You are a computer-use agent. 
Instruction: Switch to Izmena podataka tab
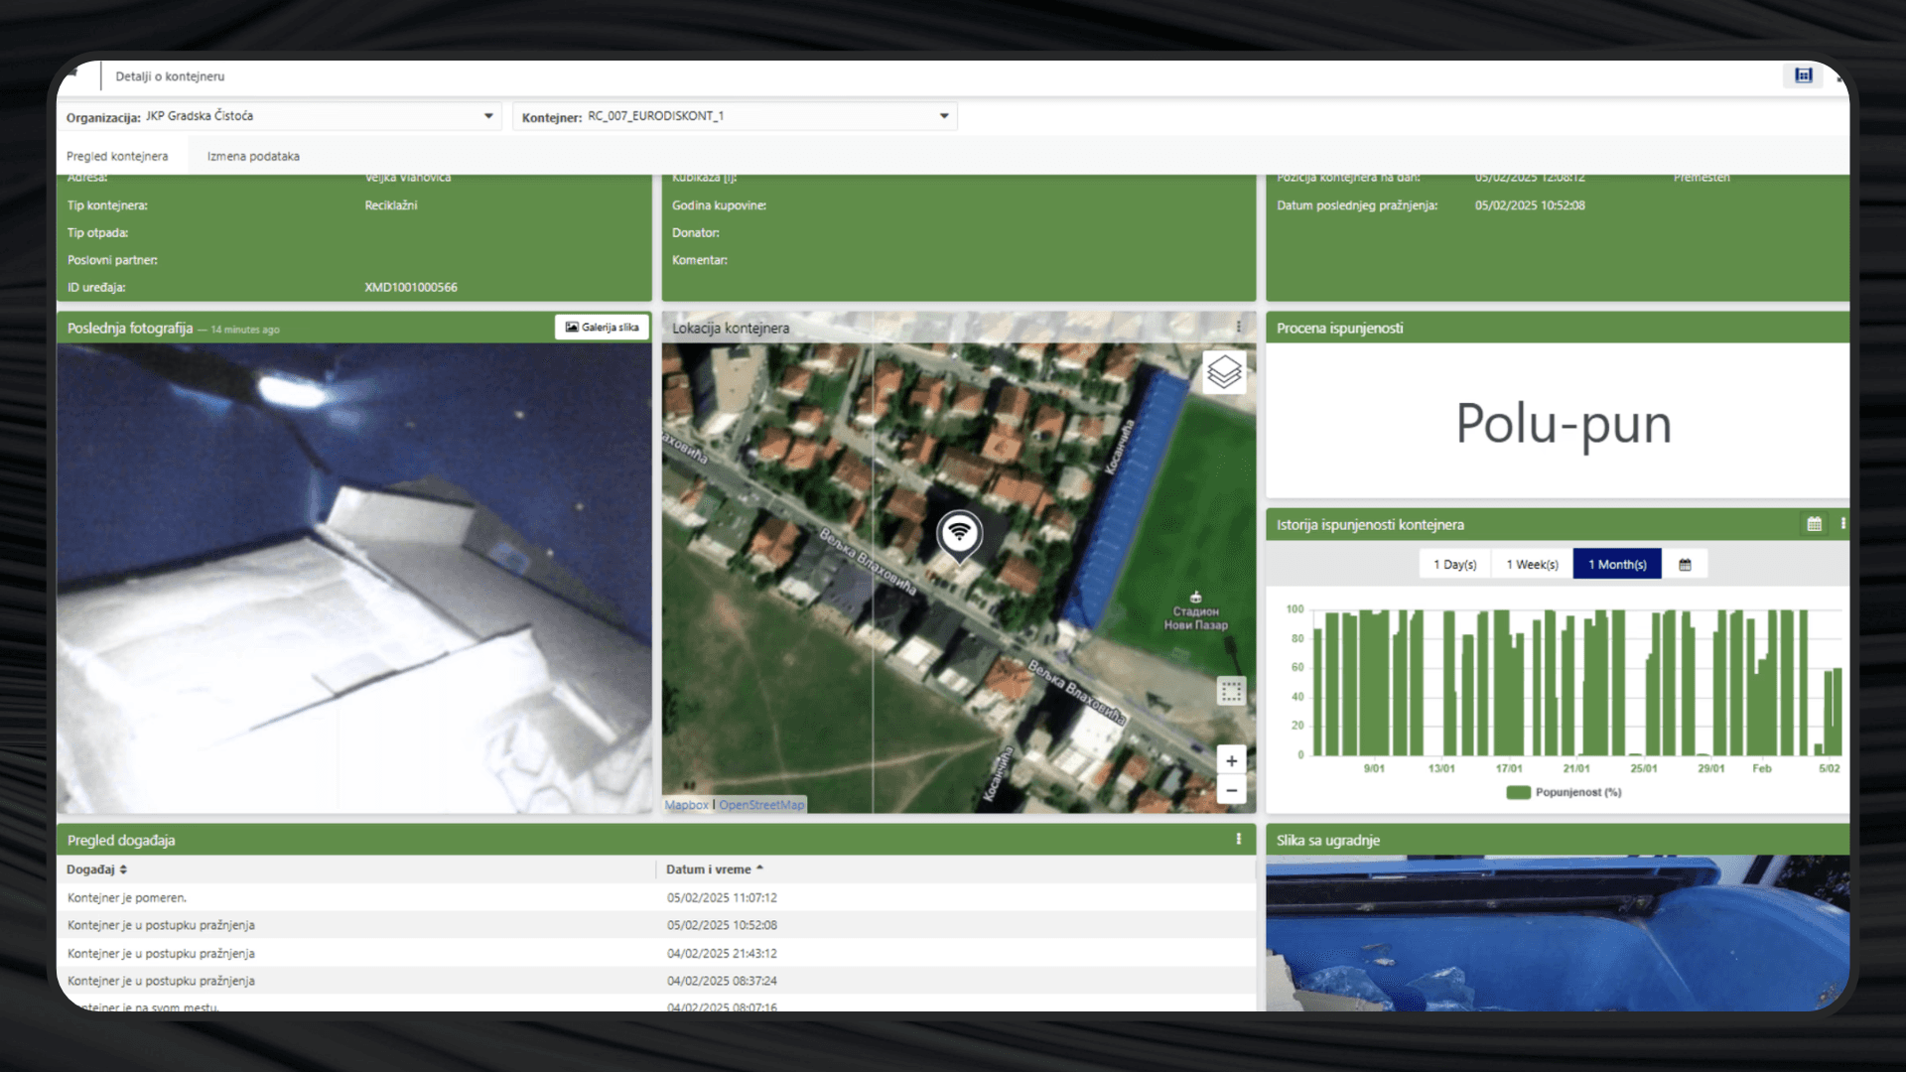(x=253, y=157)
